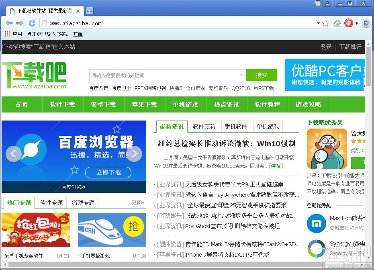Bookmark page with the star icon

(x=325, y=23)
